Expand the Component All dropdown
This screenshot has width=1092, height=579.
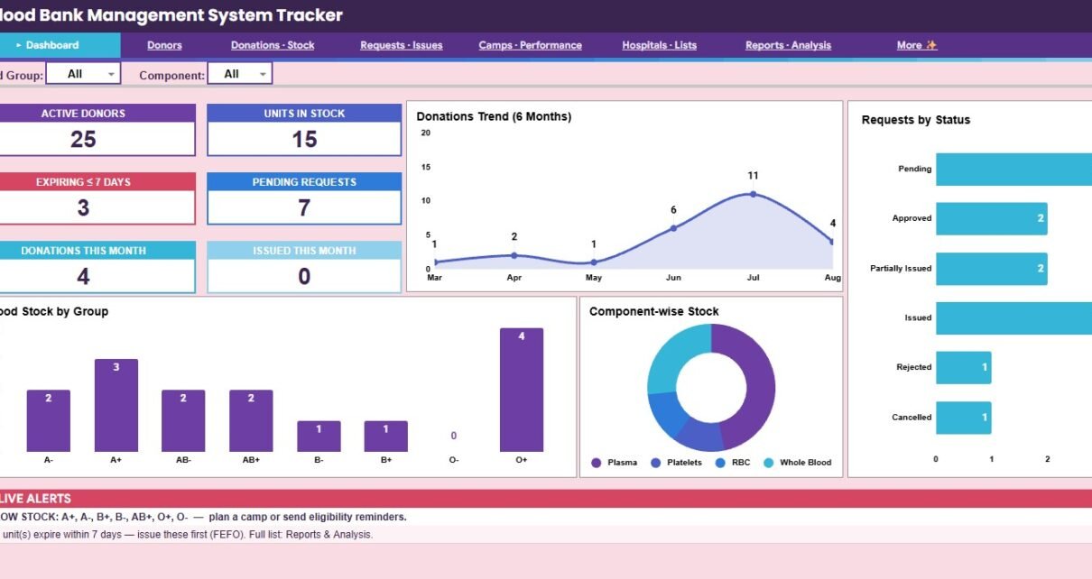(x=239, y=74)
